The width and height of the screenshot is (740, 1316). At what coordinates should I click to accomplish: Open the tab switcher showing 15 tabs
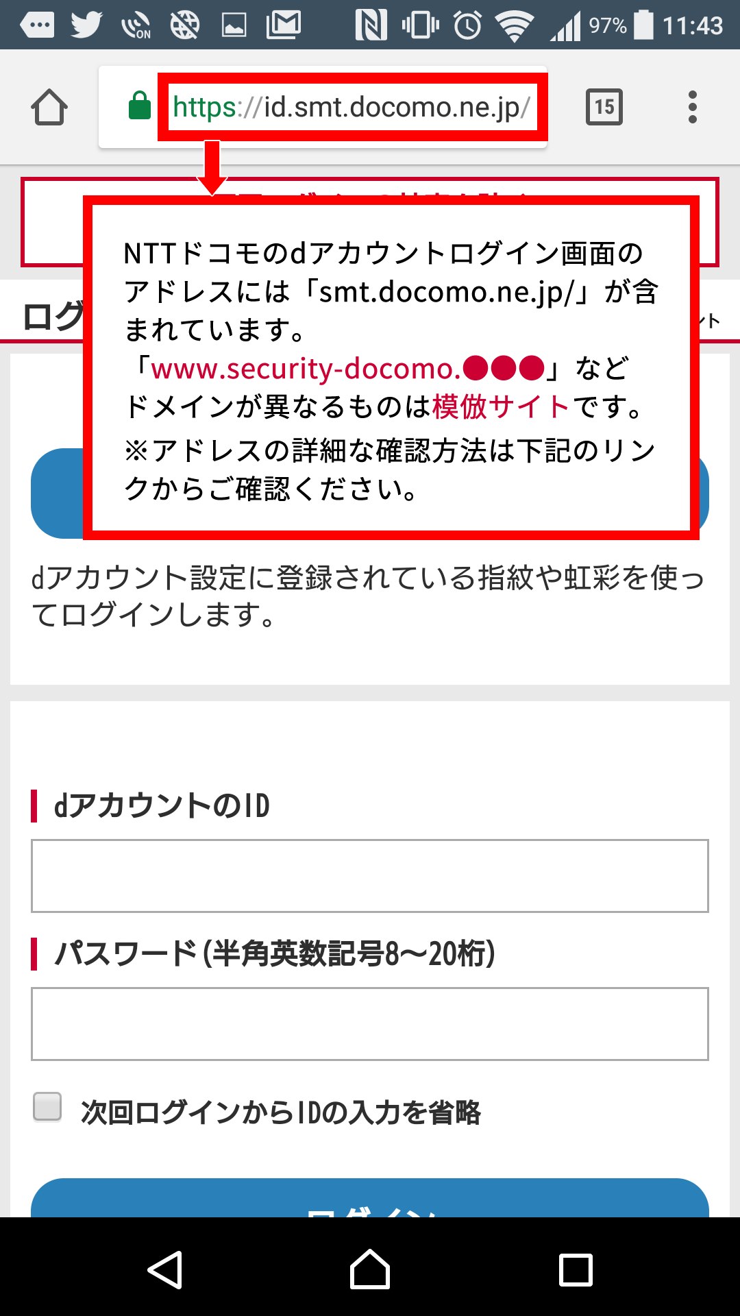pos(604,107)
